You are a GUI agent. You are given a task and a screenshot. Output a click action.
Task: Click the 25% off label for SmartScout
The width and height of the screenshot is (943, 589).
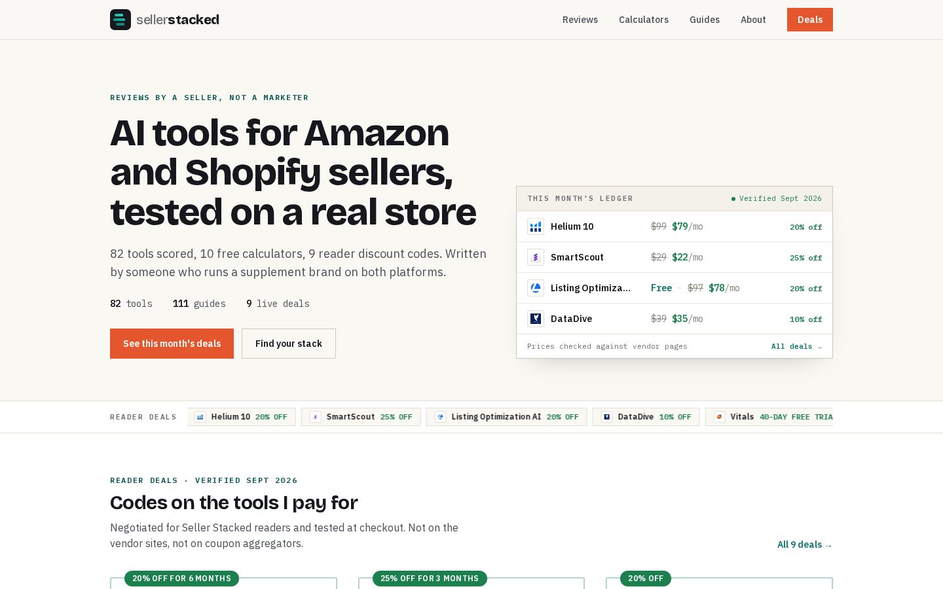[805, 258]
